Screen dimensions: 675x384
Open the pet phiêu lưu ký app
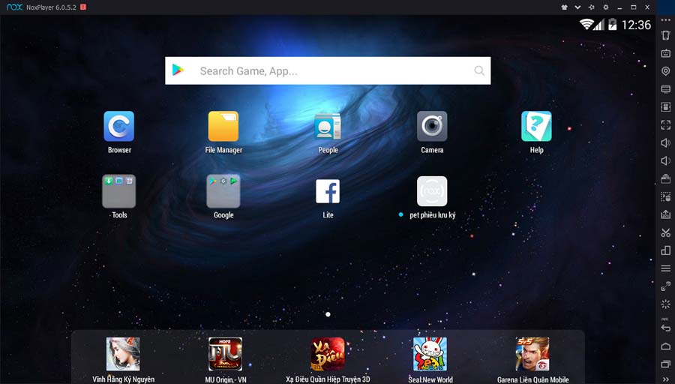click(x=432, y=191)
